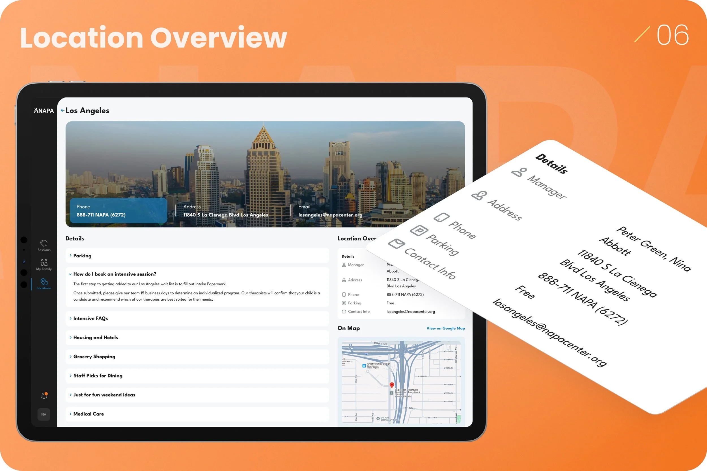Screen dimensions: 707x471
Task: Collapse How do I book intensive session
Action: [x=114, y=274]
